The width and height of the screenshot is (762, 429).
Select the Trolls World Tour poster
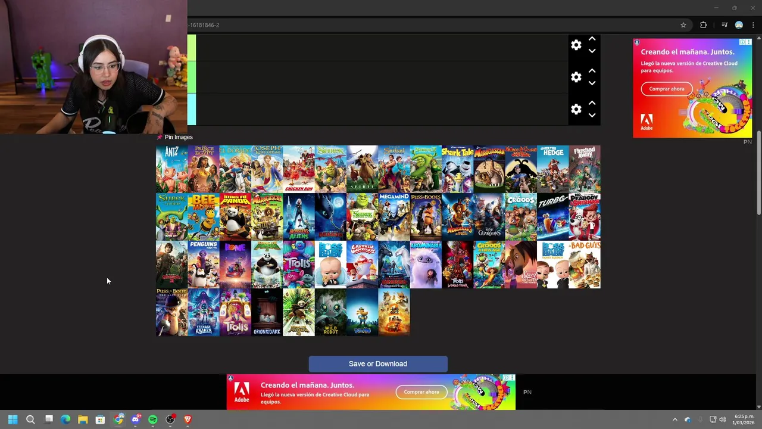pos(457,265)
